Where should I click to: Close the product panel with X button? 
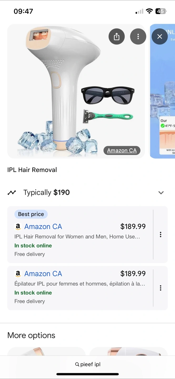point(159,36)
